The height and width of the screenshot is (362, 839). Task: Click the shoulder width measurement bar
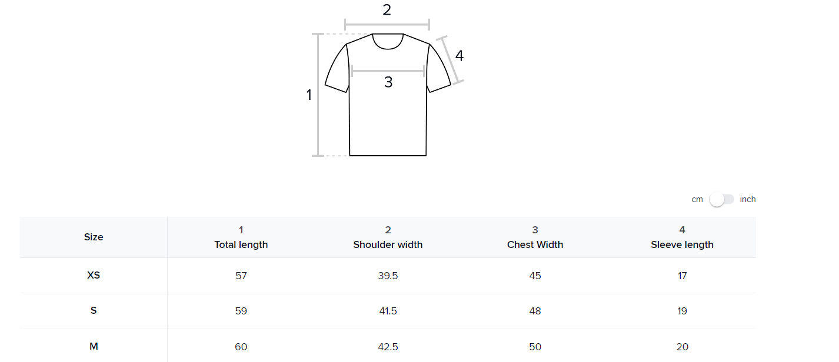(x=387, y=25)
